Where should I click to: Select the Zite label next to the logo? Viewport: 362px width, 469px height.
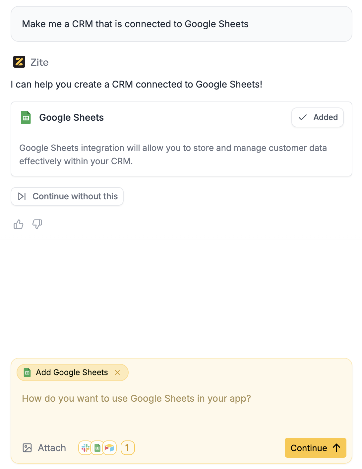(x=40, y=62)
